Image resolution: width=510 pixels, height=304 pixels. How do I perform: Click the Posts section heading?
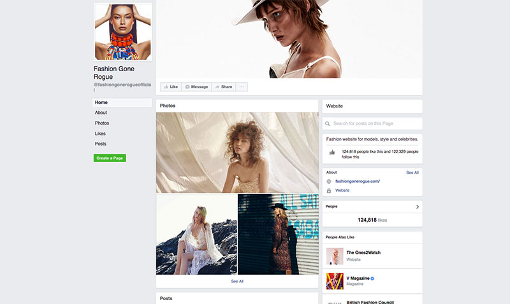pos(166,298)
